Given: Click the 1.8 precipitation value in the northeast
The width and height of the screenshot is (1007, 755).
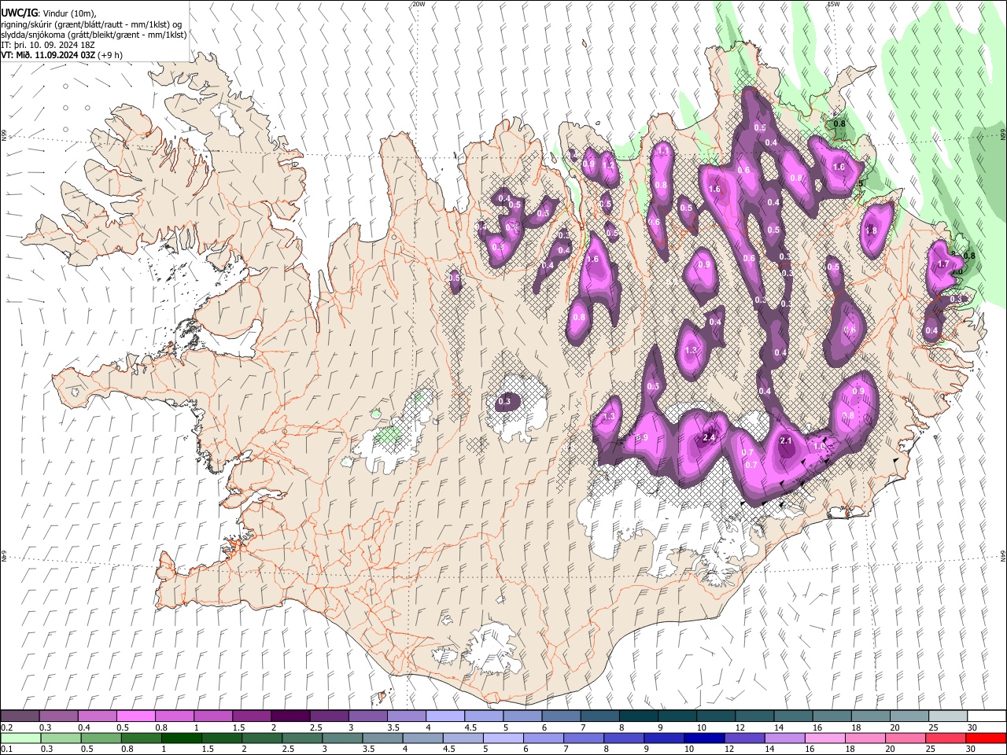Looking at the screenshot, I should [871, 231].
